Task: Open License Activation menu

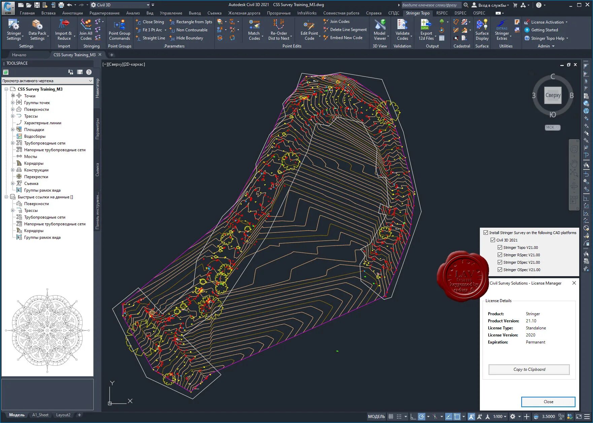Action: click(546, 22)
